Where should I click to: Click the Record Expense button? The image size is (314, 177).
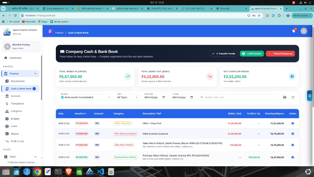tap(280, 53)
